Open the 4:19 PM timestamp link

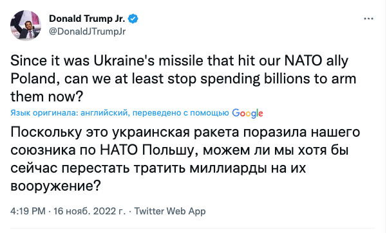pos(28,211)
